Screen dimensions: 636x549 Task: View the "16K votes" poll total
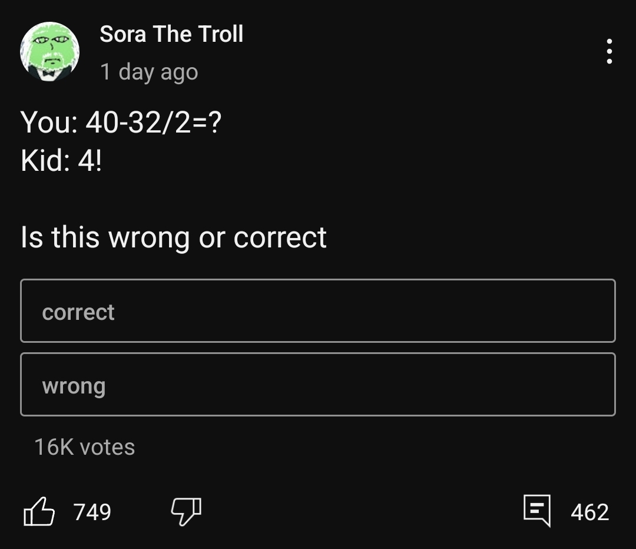[x=84, y=447]
